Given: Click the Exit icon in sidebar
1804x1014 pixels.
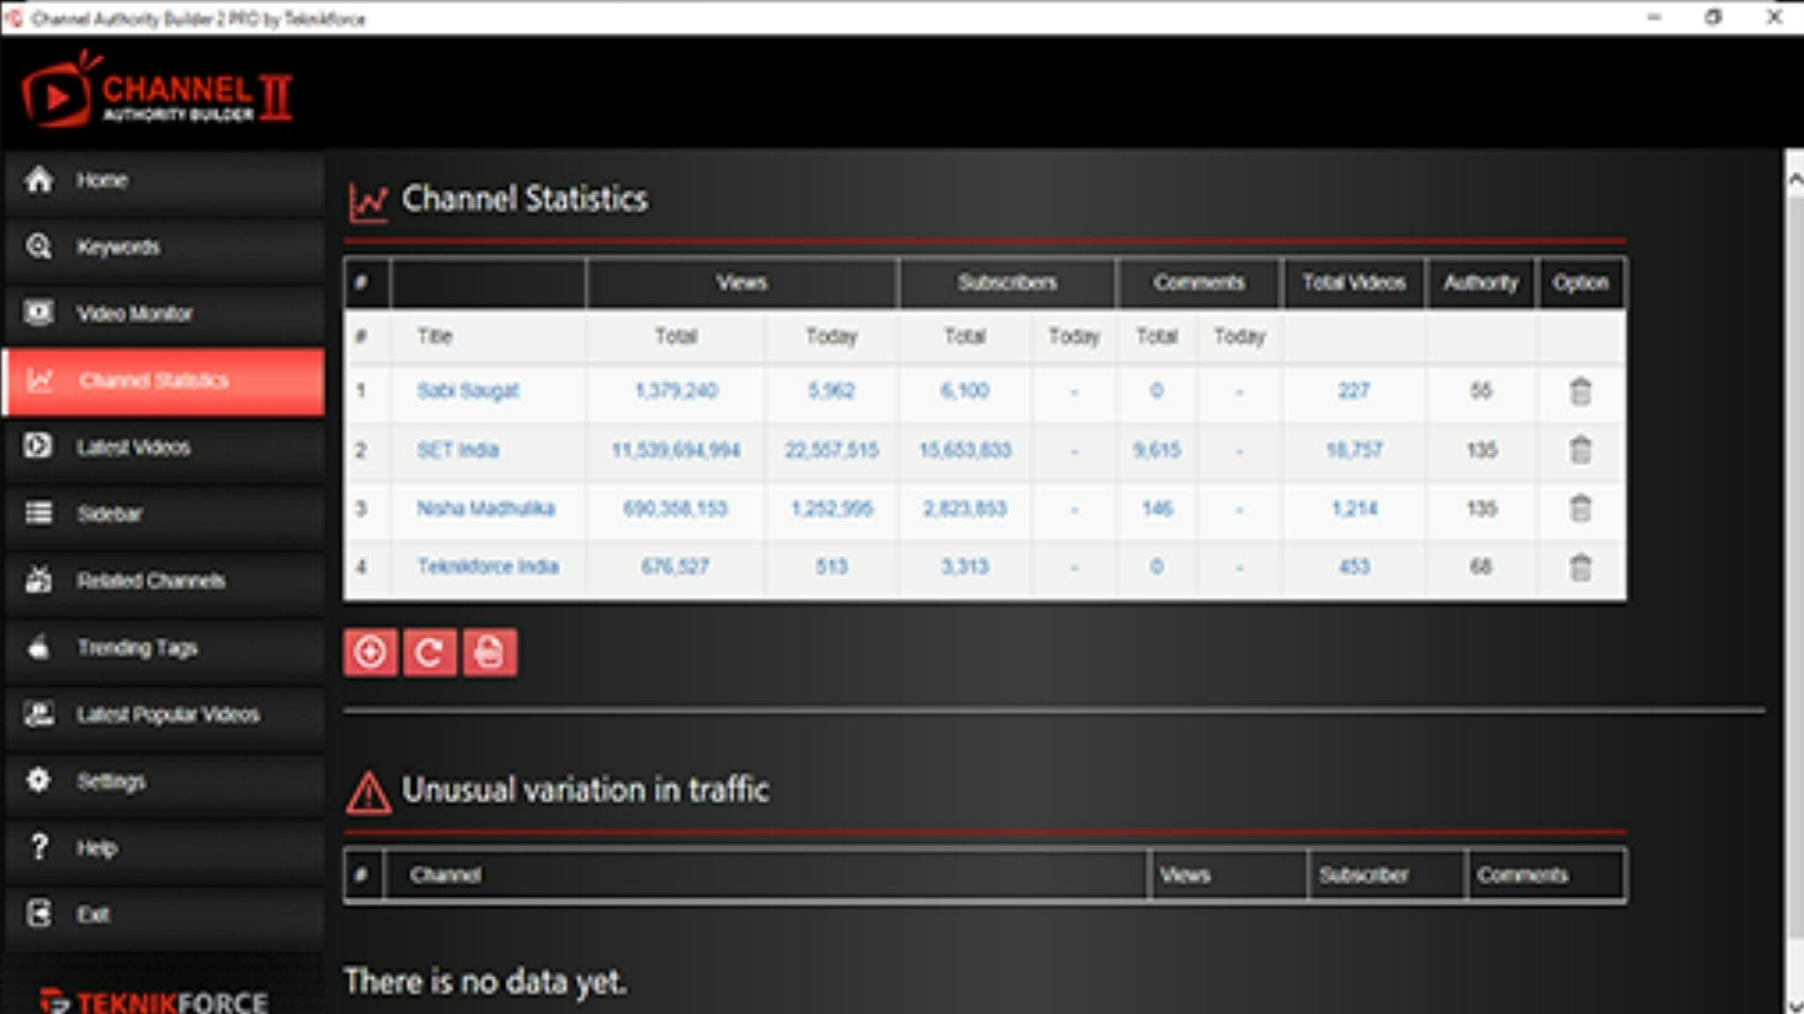Looking at the screenshot, I should tap(39, 914).
